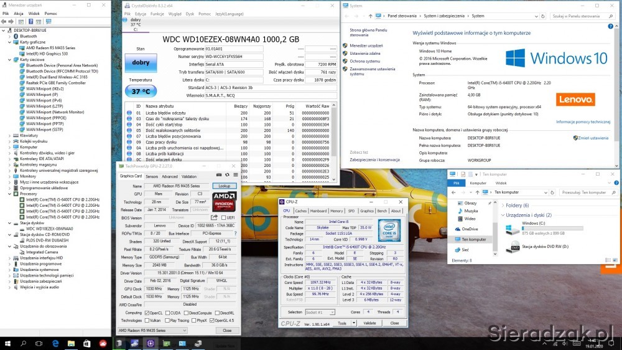The height and width of the screenshot is (350, 622).
Task: Click Explorer navigation pane scrollbar
Action: tap(495, 228)
